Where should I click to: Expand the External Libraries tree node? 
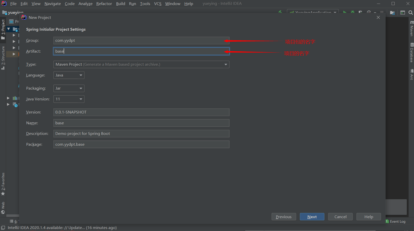(8, 98)
